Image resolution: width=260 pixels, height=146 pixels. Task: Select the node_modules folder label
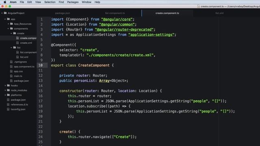[x=19, y=90]
